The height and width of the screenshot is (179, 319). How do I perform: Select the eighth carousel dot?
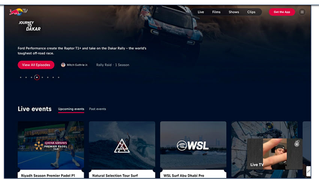pyautogui.click(x=59, y=77)
